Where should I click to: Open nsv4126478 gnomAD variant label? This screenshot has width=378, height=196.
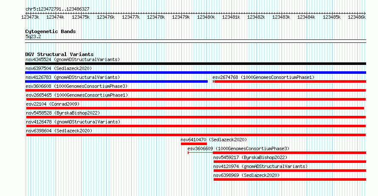(x=73, y=122)
